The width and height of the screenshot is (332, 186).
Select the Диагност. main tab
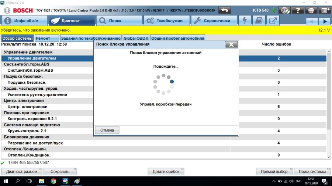72,21
